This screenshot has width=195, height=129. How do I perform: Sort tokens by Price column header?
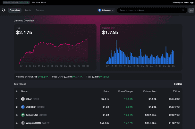tap(106, 91)
